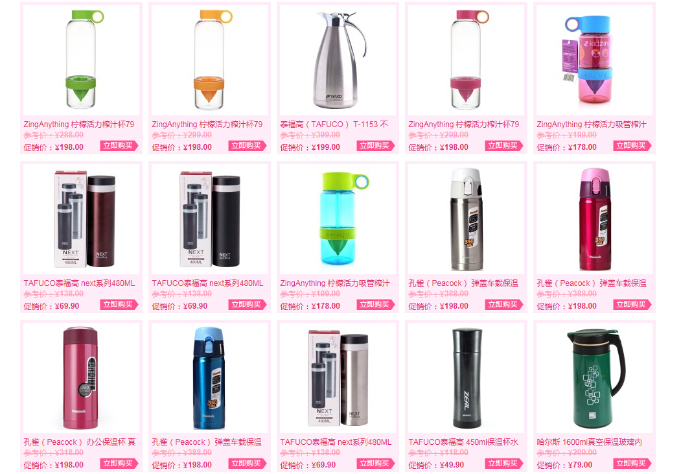Buy the TAFUCO T-1153 kettle at ¥199.00
681x474 pixels.
376,146
